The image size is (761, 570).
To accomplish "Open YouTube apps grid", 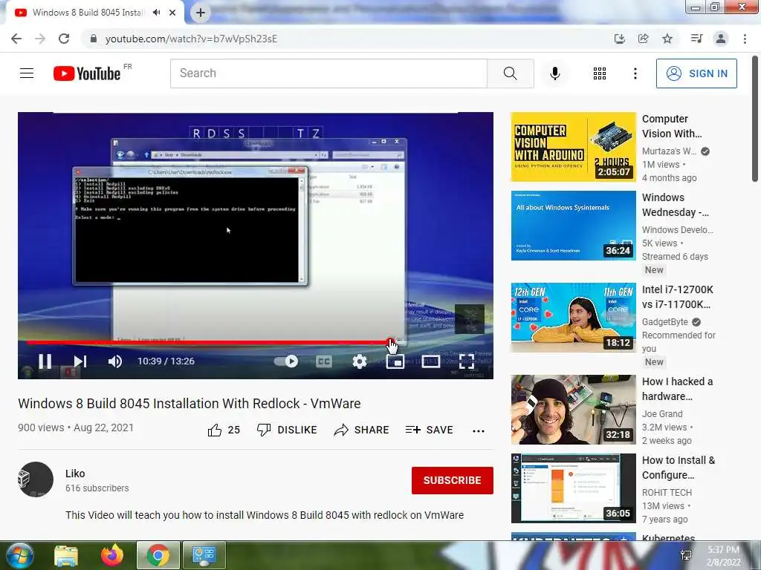I will point(600,73).
